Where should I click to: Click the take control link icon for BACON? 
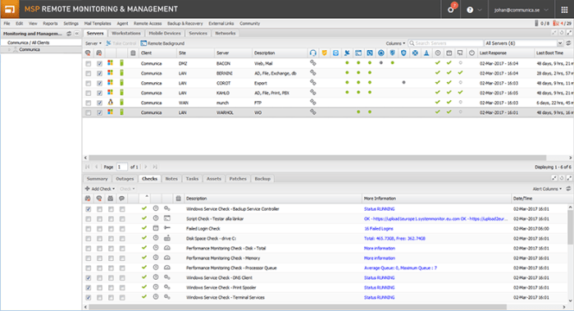pos(312,63)
